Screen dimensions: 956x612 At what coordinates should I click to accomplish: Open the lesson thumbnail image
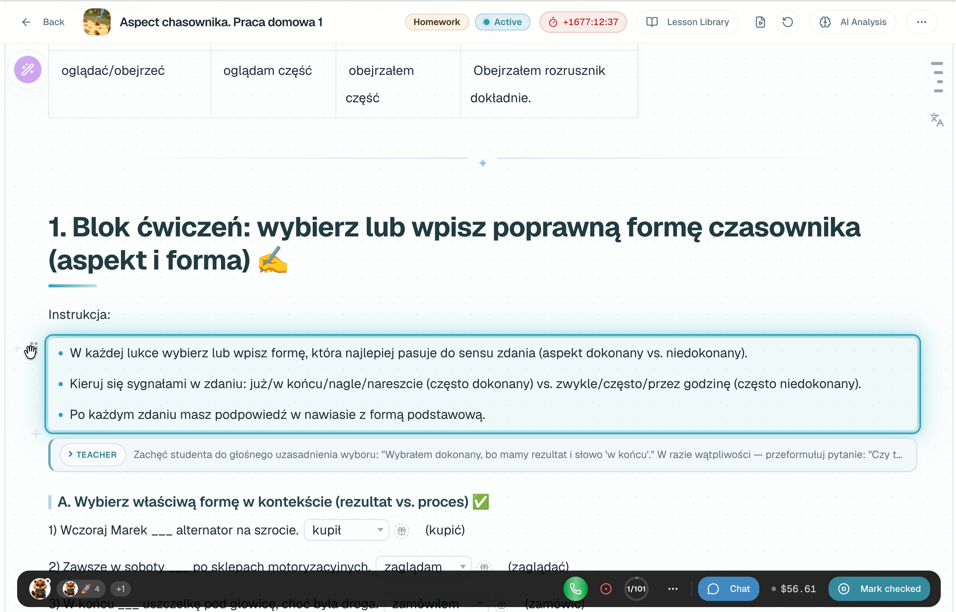point(97,22)
